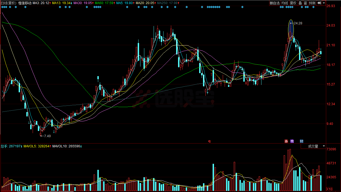Click the red q marker icon
The height and width of the screenshot is (192, 341).
(x=209, y=141)
